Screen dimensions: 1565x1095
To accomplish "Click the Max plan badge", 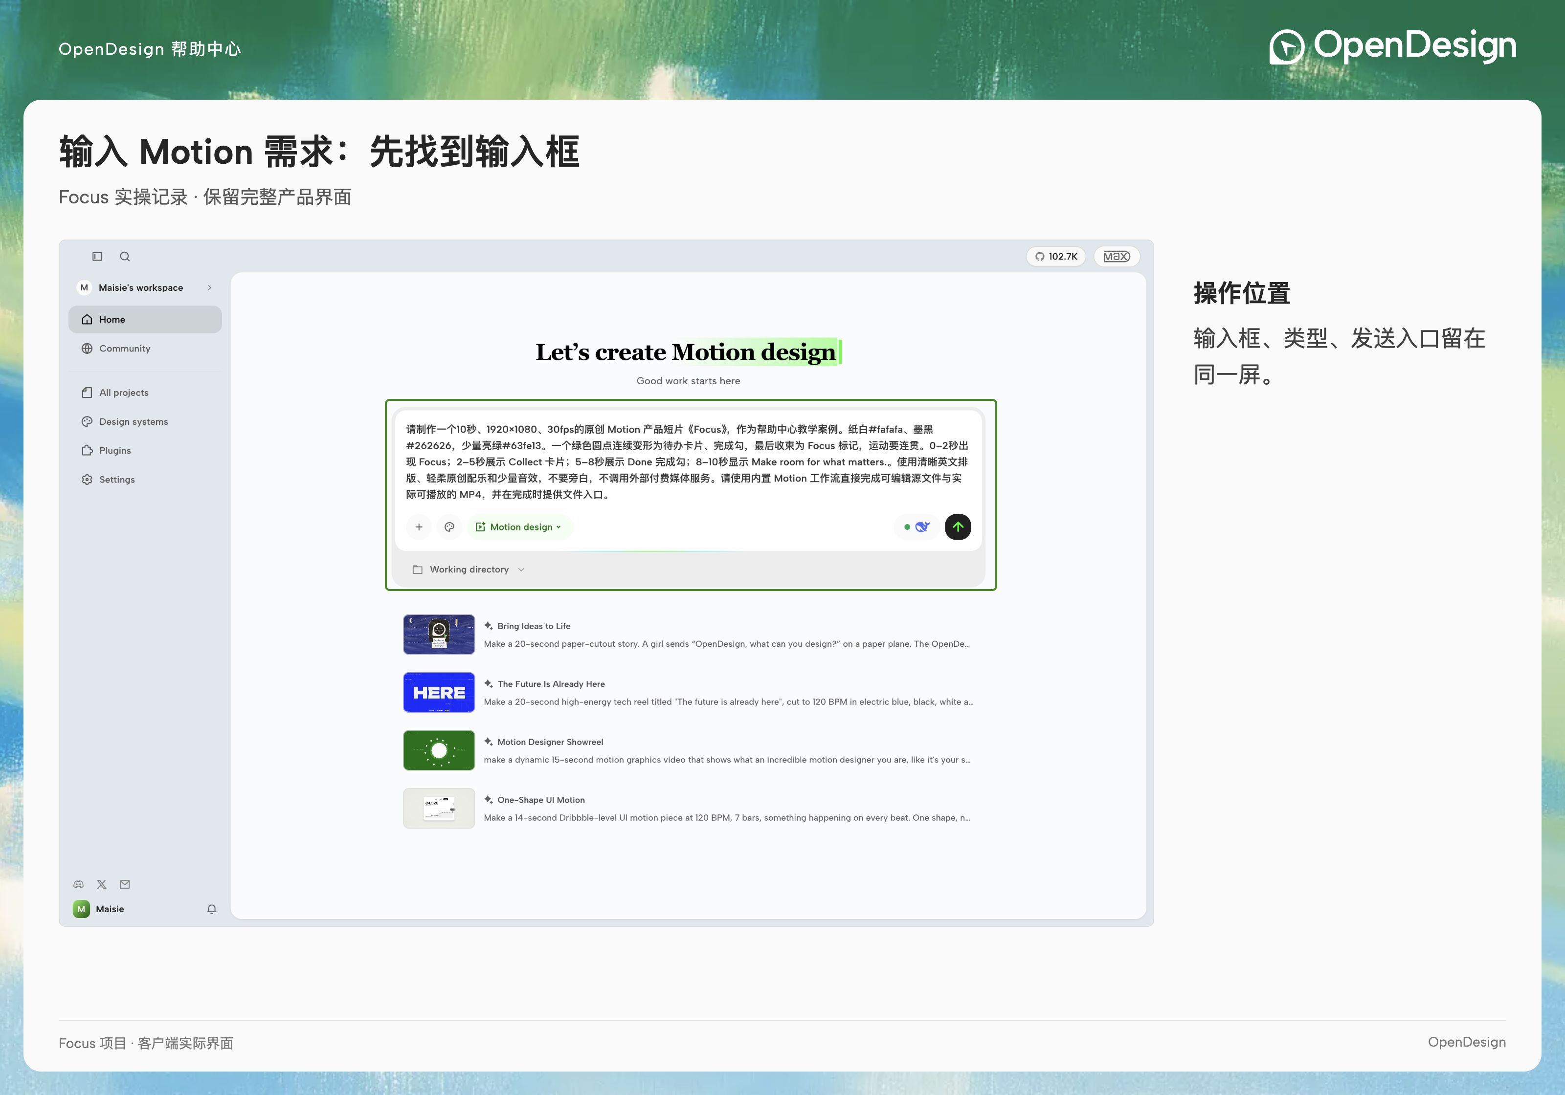I will click(x=1117, y=256).
